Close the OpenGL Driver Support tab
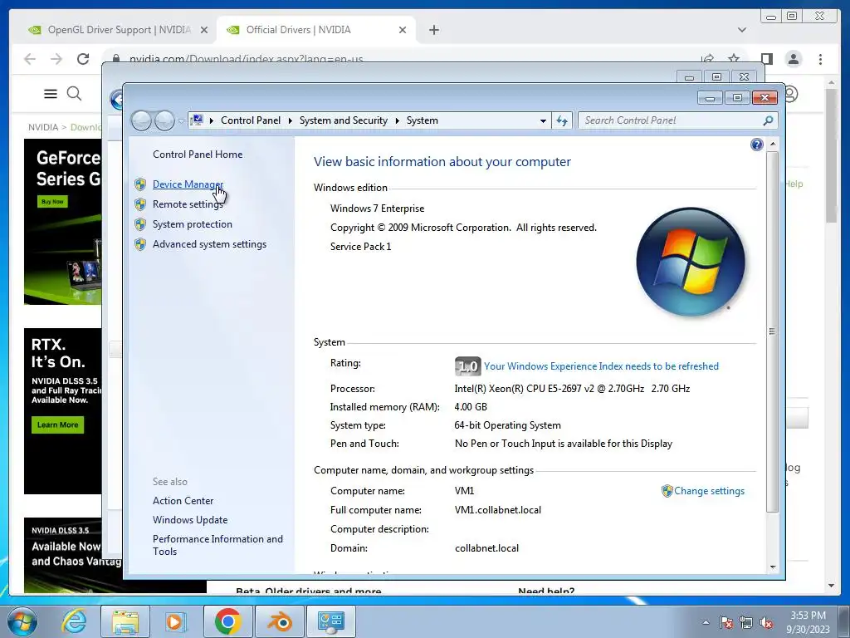The image size is (850, 638). pos(204,31)
